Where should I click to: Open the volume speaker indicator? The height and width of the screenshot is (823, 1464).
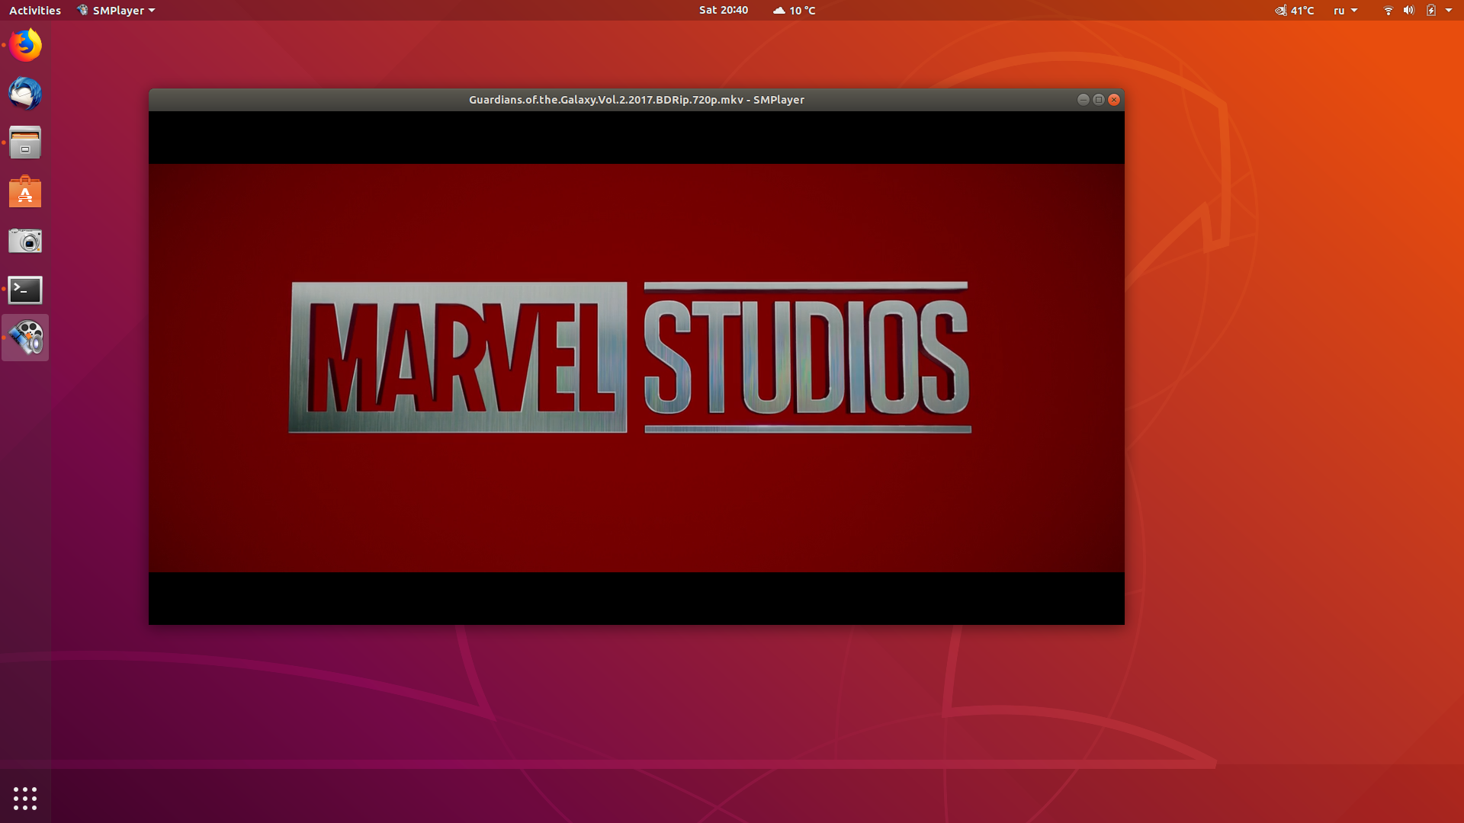coord(1409,10)
